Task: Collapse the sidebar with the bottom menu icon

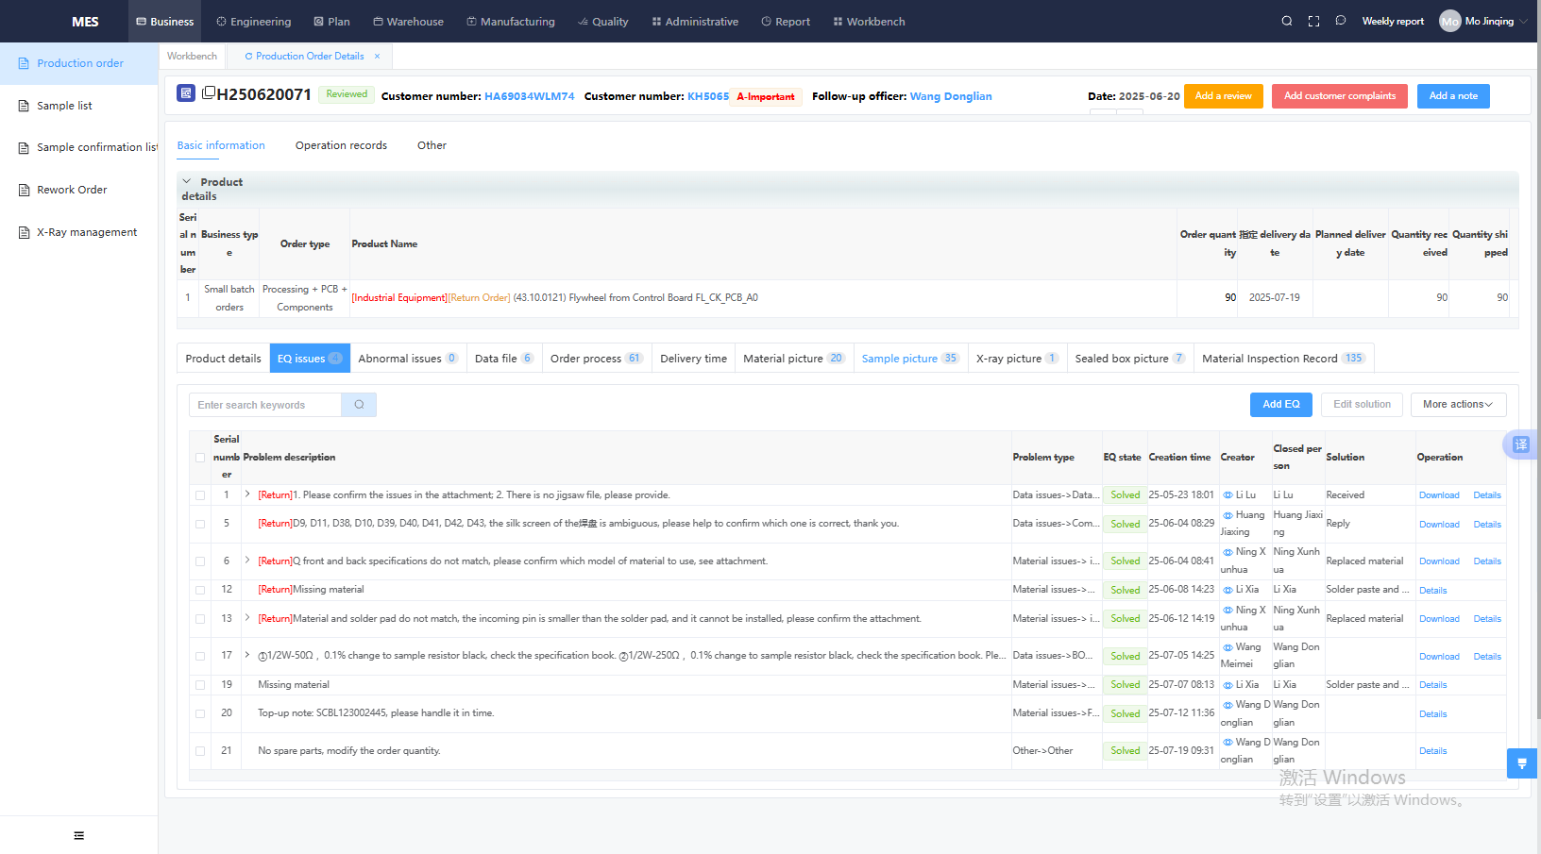Action: 78,835
